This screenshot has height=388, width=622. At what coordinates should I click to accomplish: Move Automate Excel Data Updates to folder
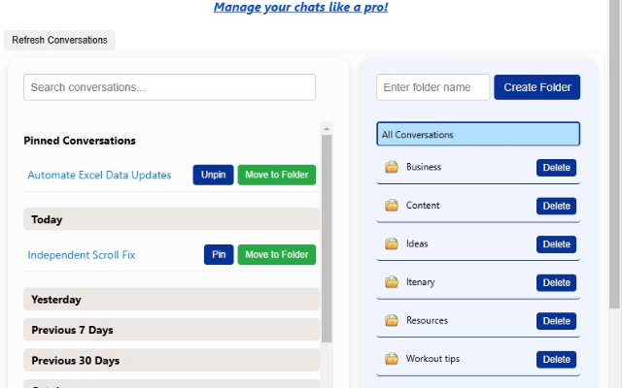[x=276, y=175]
